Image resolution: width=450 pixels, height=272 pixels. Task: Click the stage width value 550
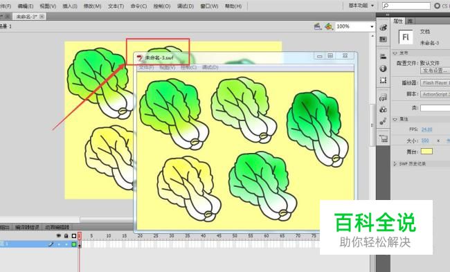click(425, 140)
